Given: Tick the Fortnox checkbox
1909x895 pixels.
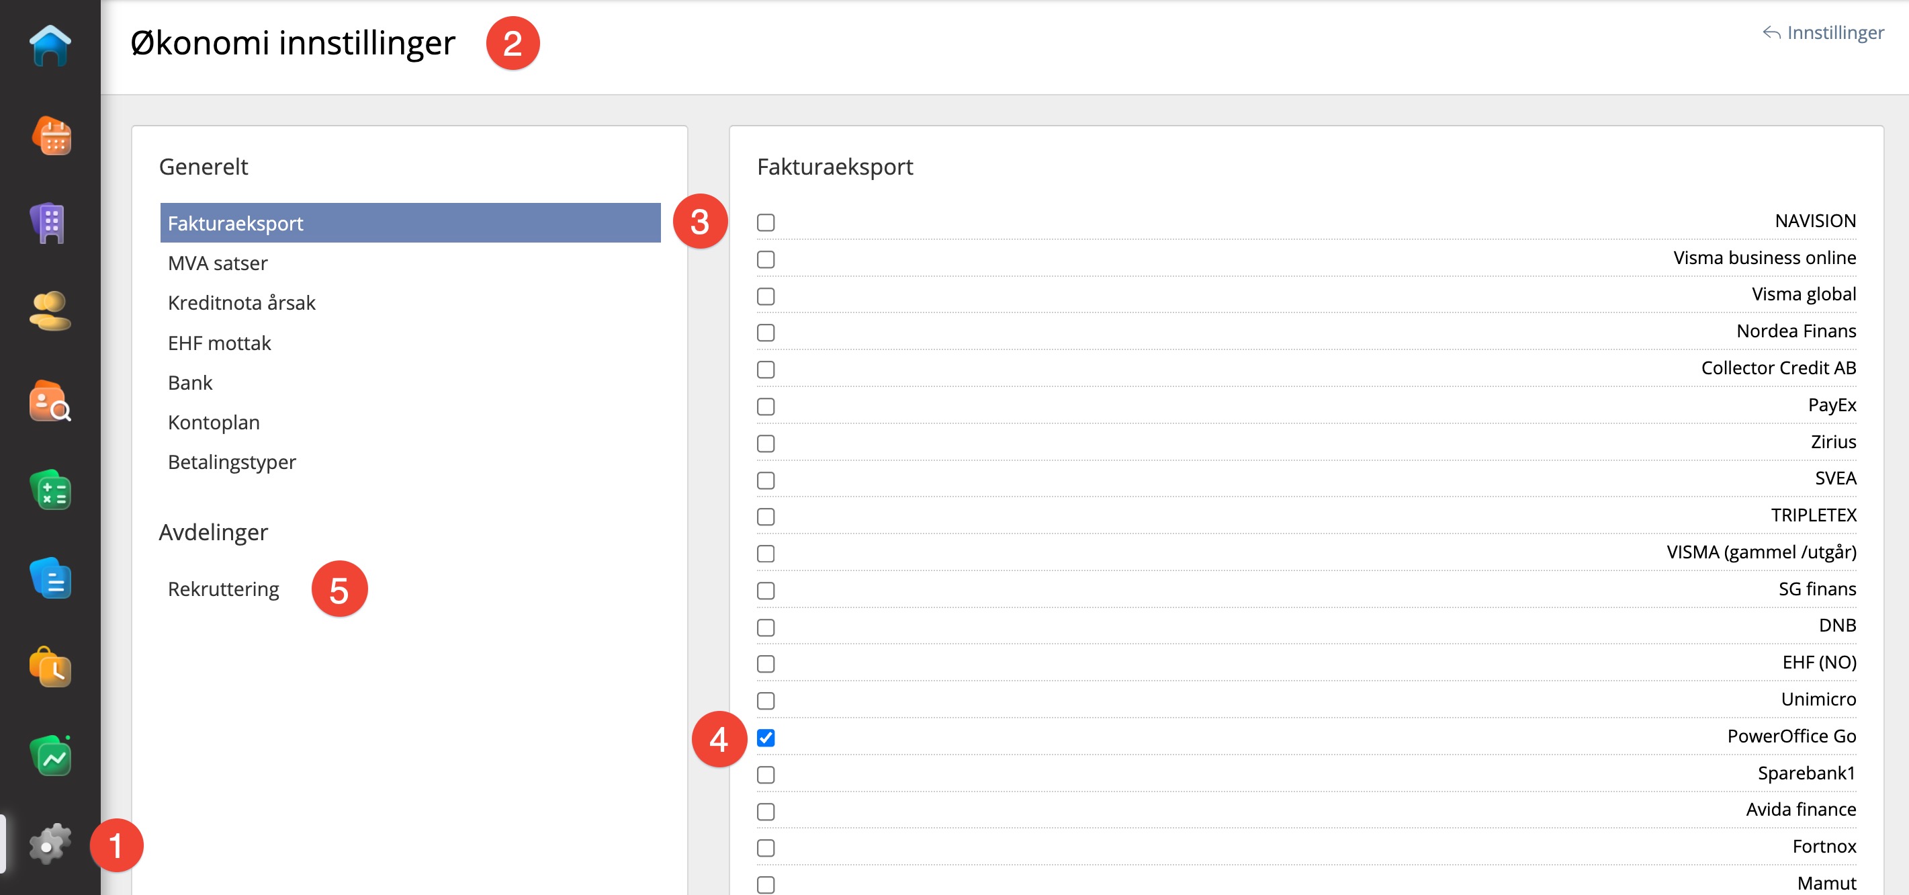Looking at the screenshot, I should pos(766,847).
